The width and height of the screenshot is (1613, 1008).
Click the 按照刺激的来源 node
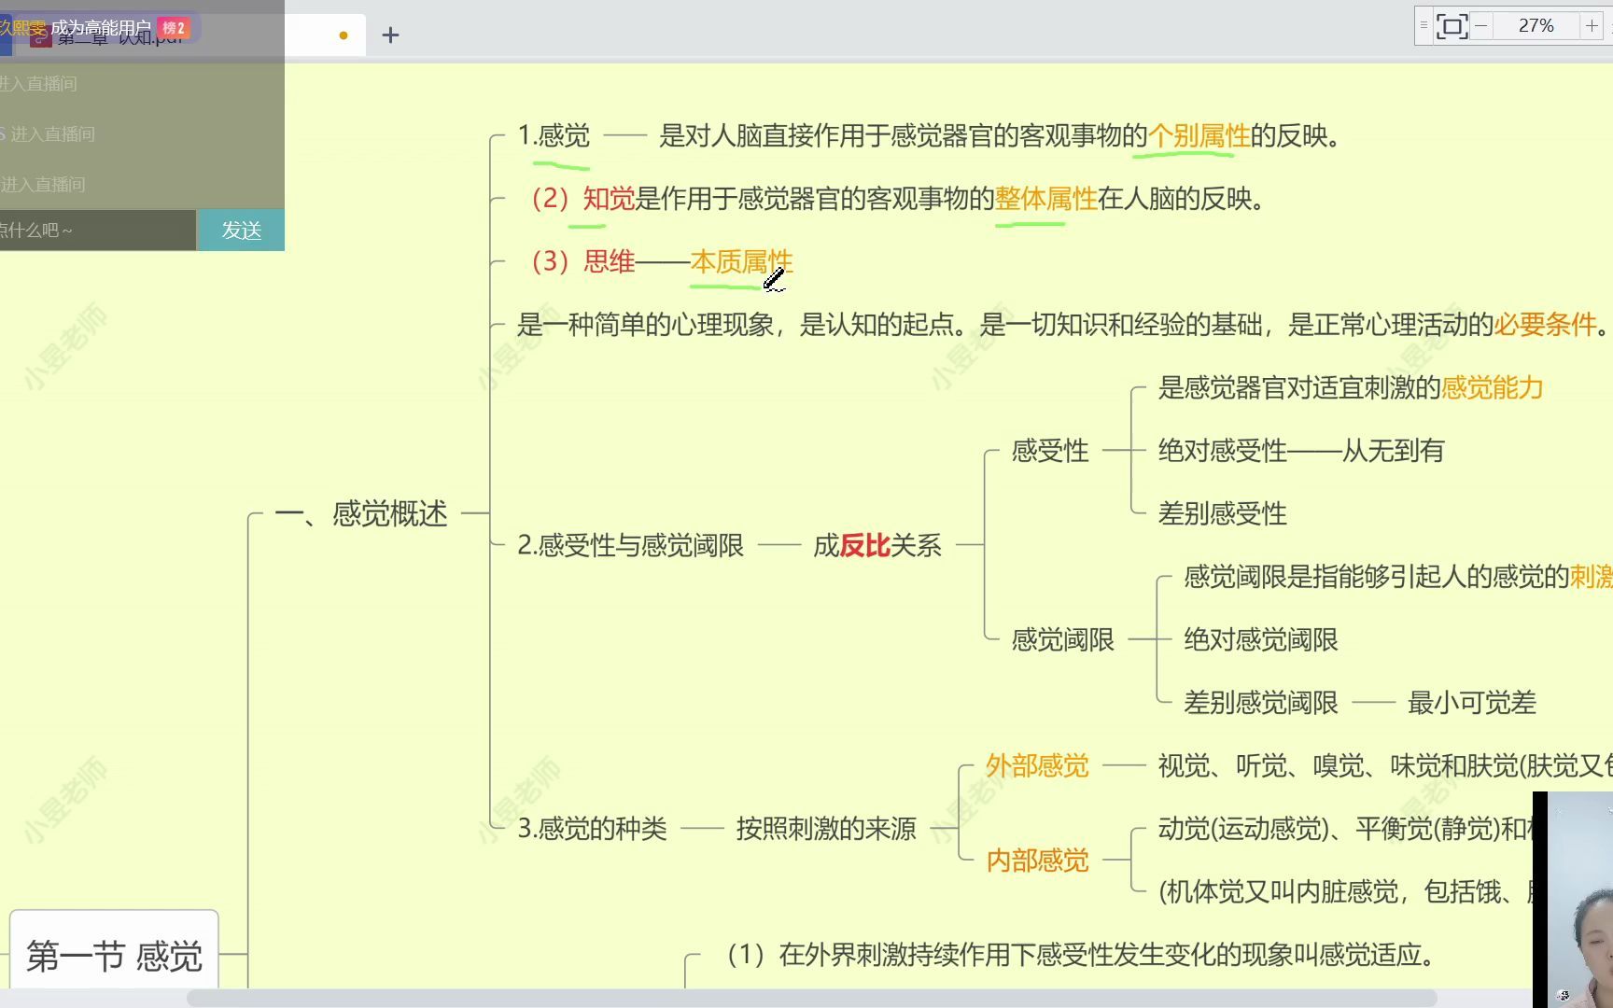point(826,829)
